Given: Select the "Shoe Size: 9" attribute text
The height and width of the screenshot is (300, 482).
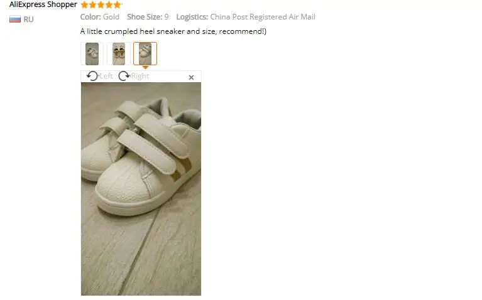Looking at the screenshot, I should point(148,17).
